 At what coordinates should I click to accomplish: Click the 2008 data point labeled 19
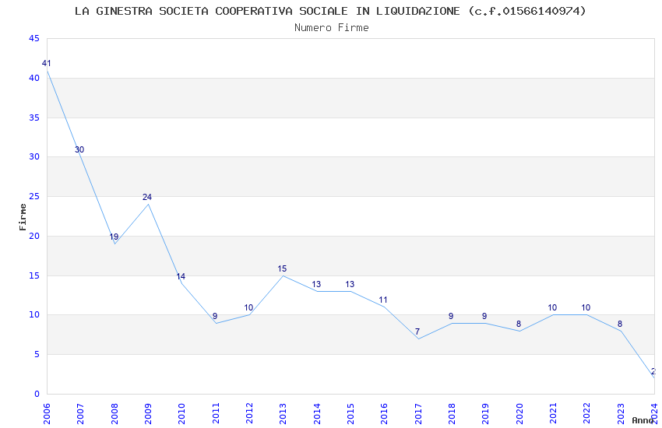[114, 244]
